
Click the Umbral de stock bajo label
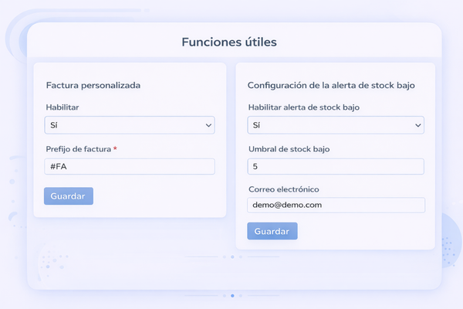point(289,149)
